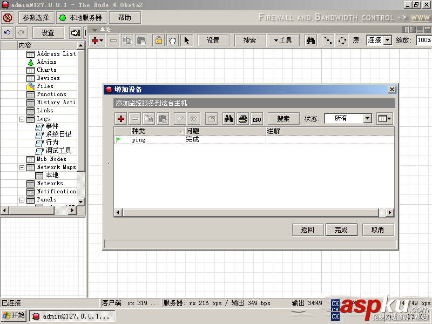Click binoculars find icon in dialog

pos(228,119)
